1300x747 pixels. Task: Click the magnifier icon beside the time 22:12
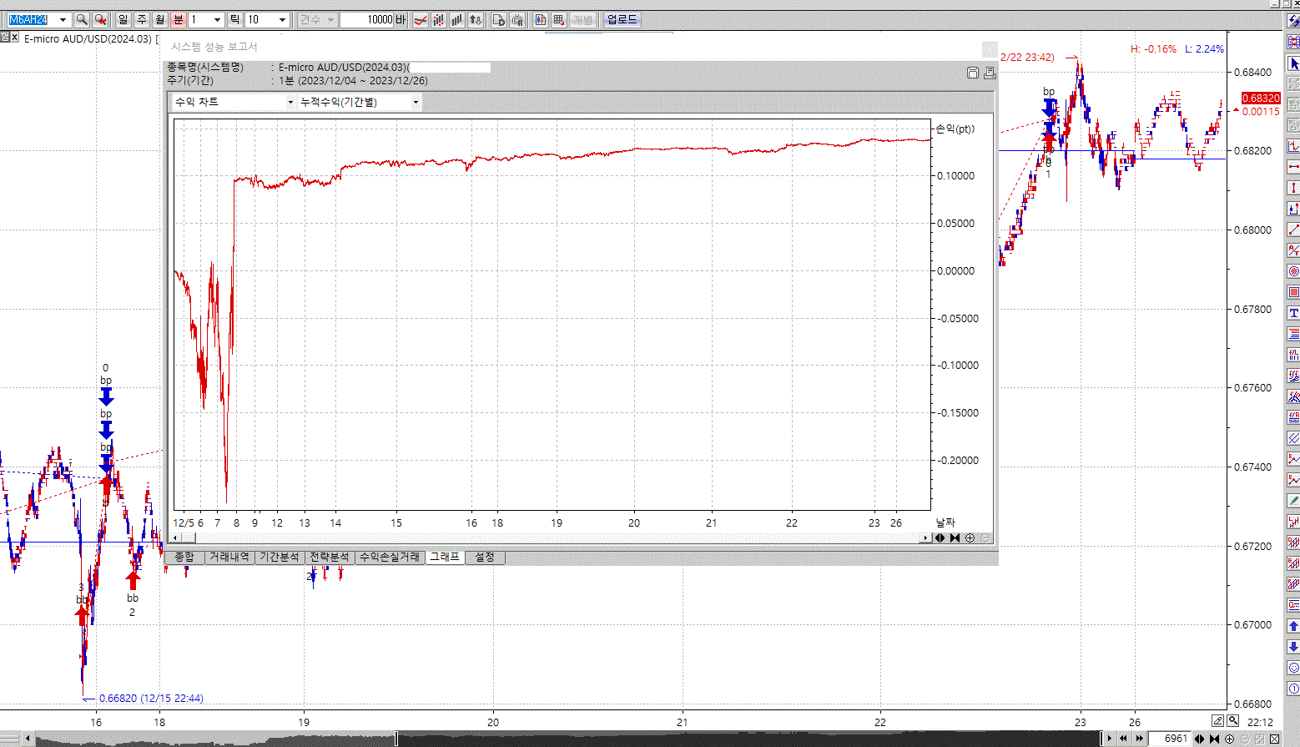1233,721
